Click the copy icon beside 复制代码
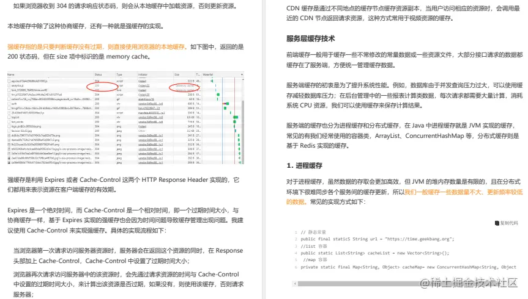 [497, 223]
